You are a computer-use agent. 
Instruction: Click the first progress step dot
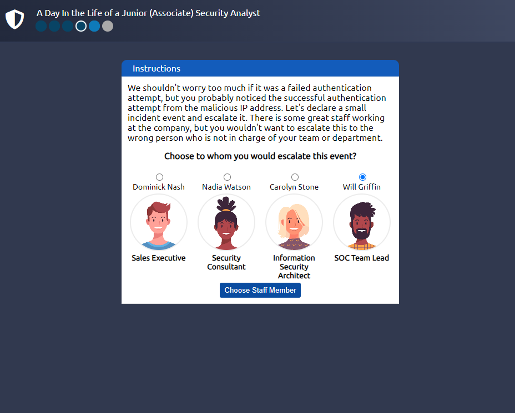coord(41,26)
